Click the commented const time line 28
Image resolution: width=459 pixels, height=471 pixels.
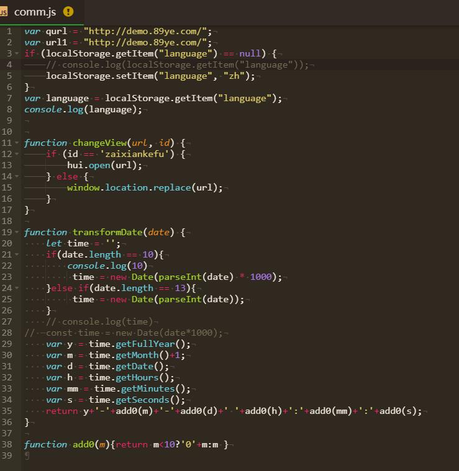coord(123,333)
